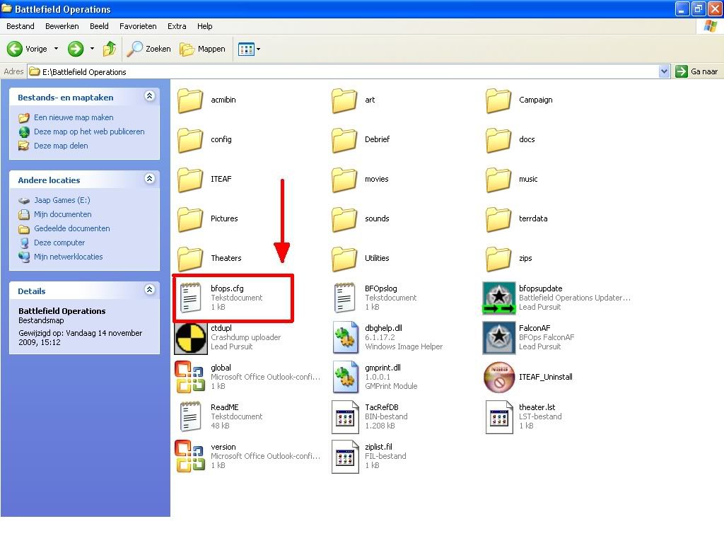Select the docs folder icon
724x543 pixels.
tap(498, 140)
